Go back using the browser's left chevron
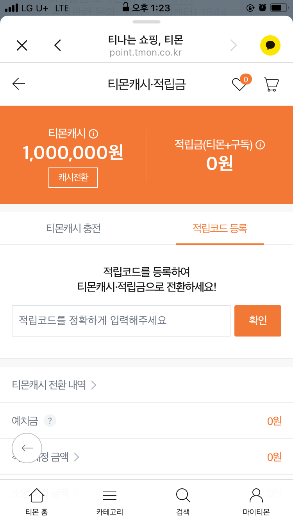This screenshot has height=522, width=293. (x=58, y=46)
